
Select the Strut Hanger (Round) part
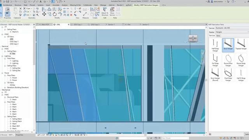[215, 75]
